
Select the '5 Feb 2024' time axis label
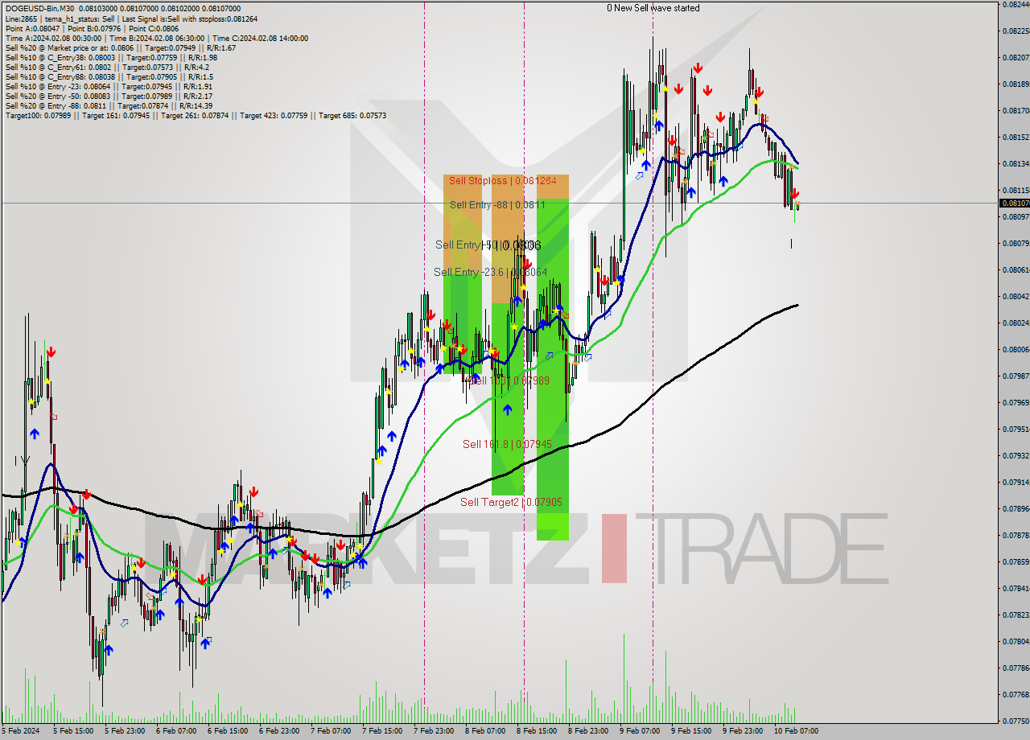21,731
